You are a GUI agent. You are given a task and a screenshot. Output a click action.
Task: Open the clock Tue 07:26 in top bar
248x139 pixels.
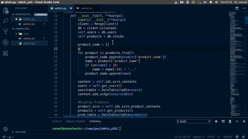tap(226, 2)
